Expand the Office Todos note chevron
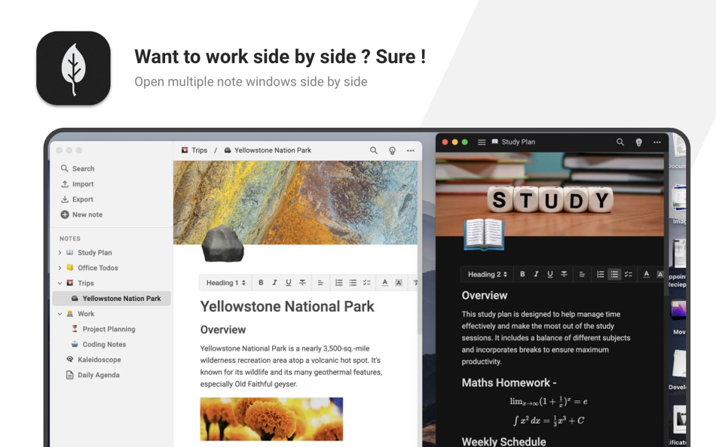This screenshot has height=447, width=716. tap(60, 268)
